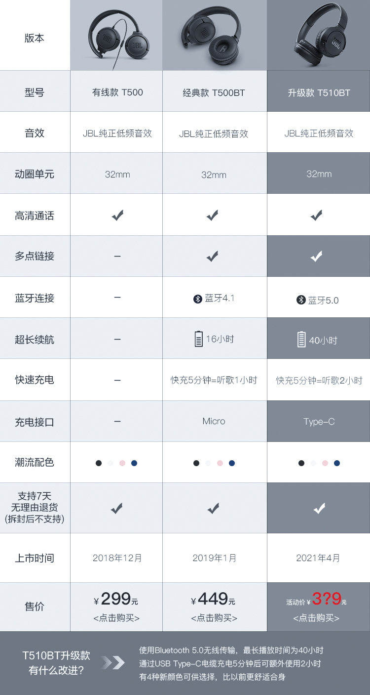The image size is (370, 695).
Task: Click the 40小时 battery icon
Action: pyautogui.click(x=302, y=340)
